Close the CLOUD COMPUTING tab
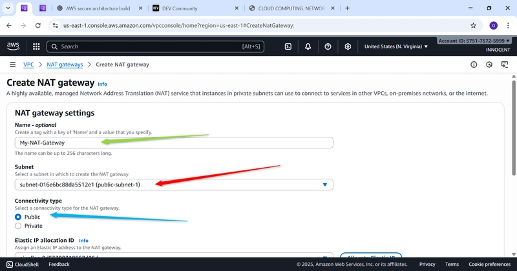Viewport: 517px width, 271px height. tap(333, 8)
